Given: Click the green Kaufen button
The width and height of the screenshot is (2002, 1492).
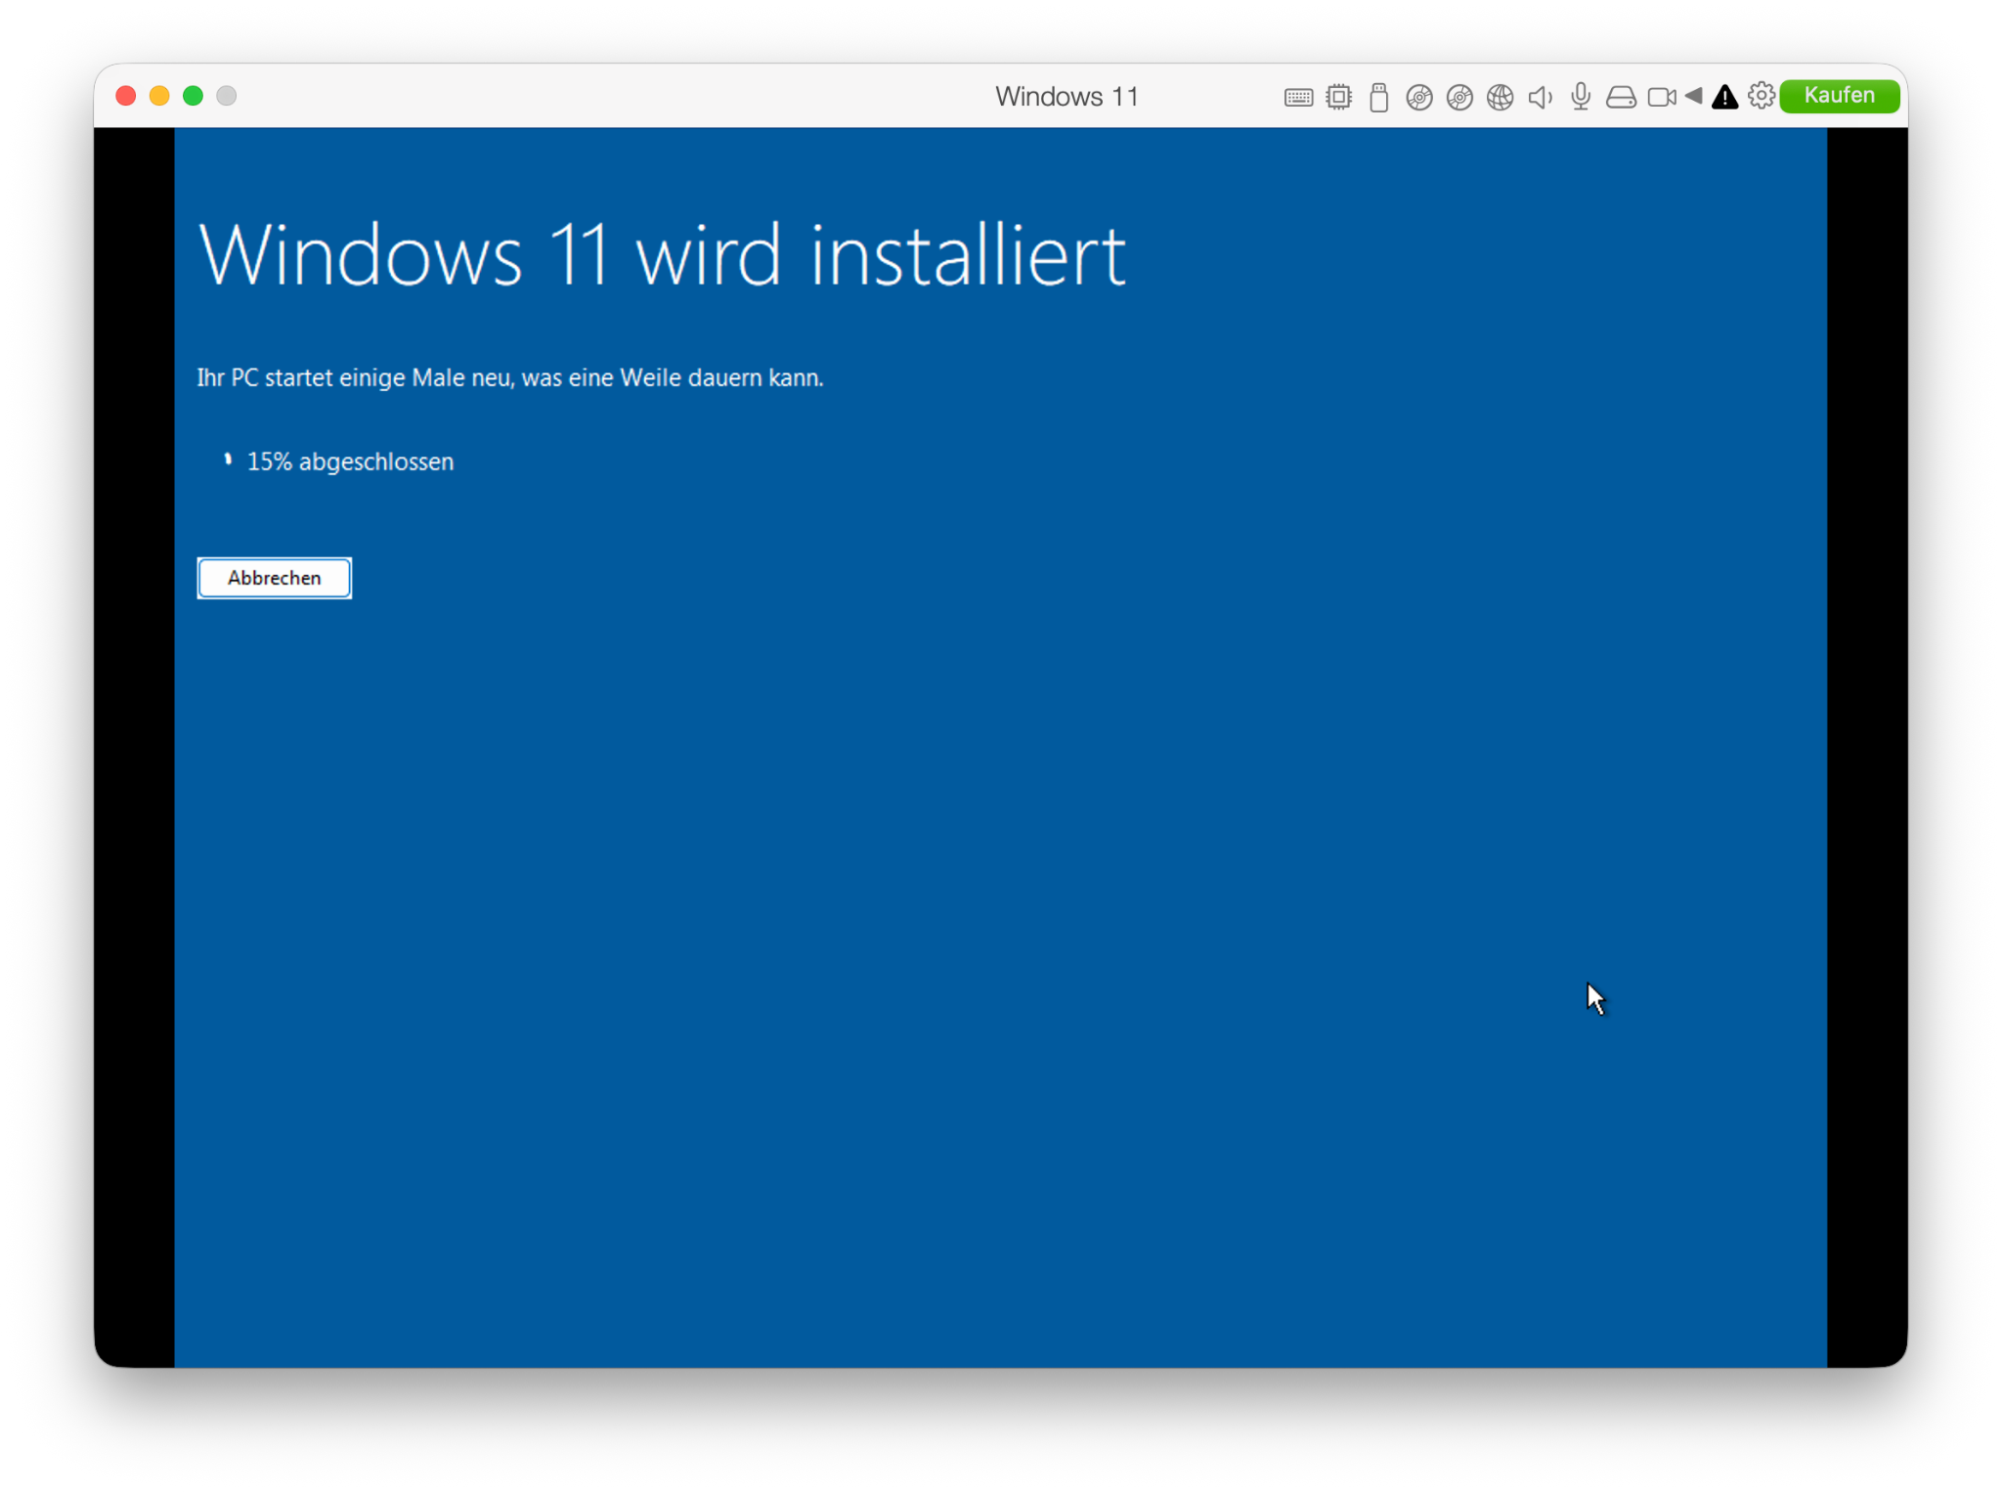Looking at the screenshot, I should (1839, 96).
